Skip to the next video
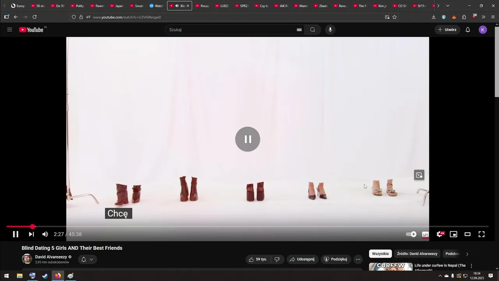This screenshot has width=499, height=281. 31,234
